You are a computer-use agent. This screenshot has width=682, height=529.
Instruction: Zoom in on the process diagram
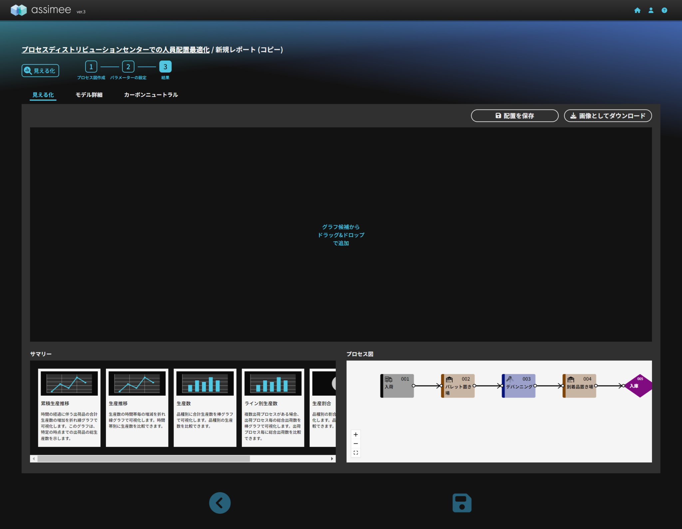pos(356,435)
